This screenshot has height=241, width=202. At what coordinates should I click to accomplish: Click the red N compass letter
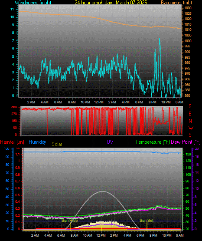click(190, 121)
